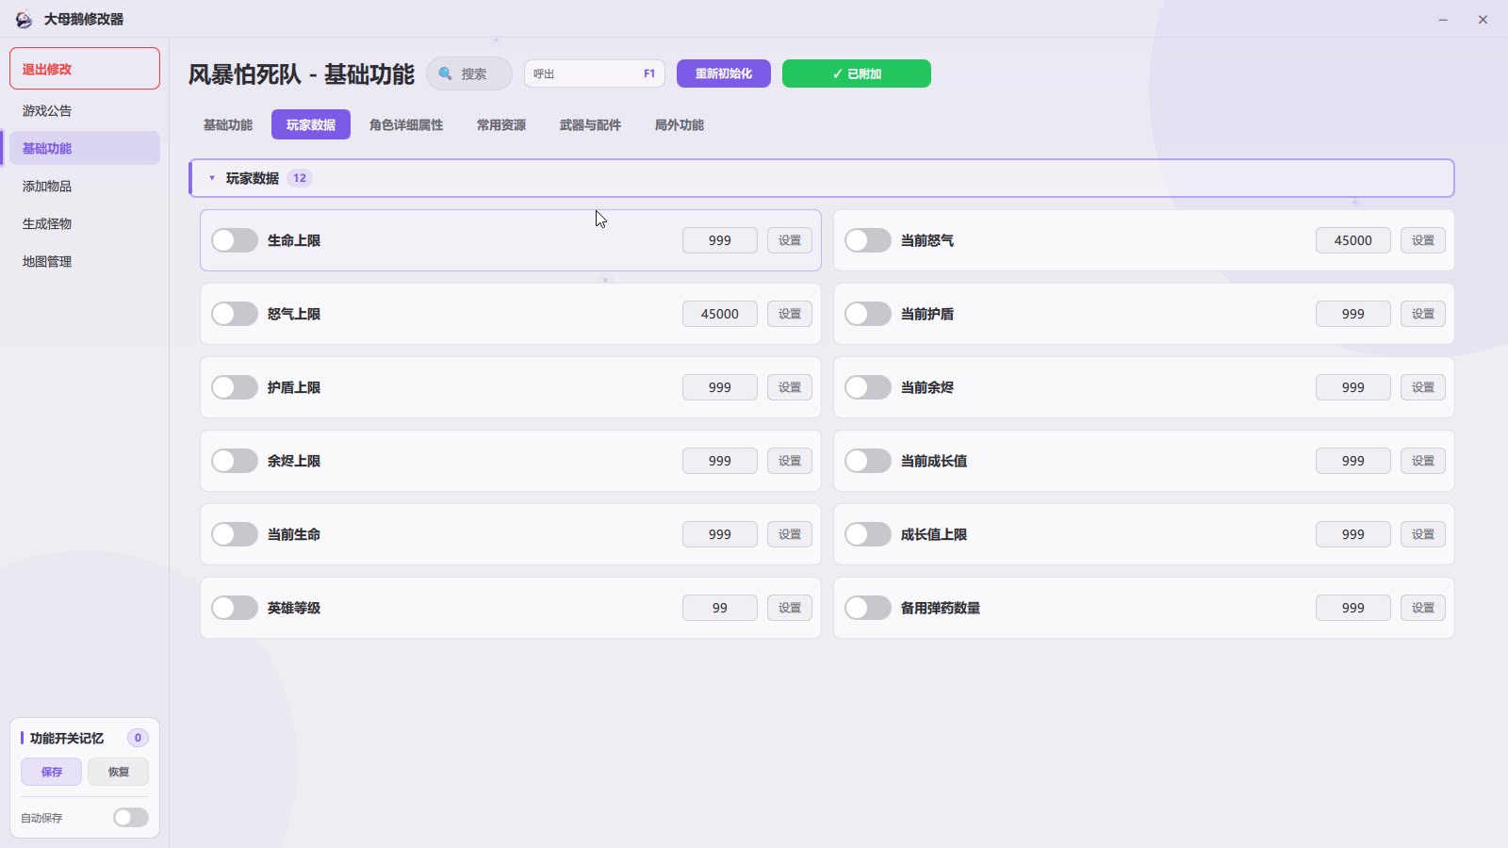Toggle the 当前护盾 switch
Viewport: 1508px width, 848px height.
click(868, 314)
